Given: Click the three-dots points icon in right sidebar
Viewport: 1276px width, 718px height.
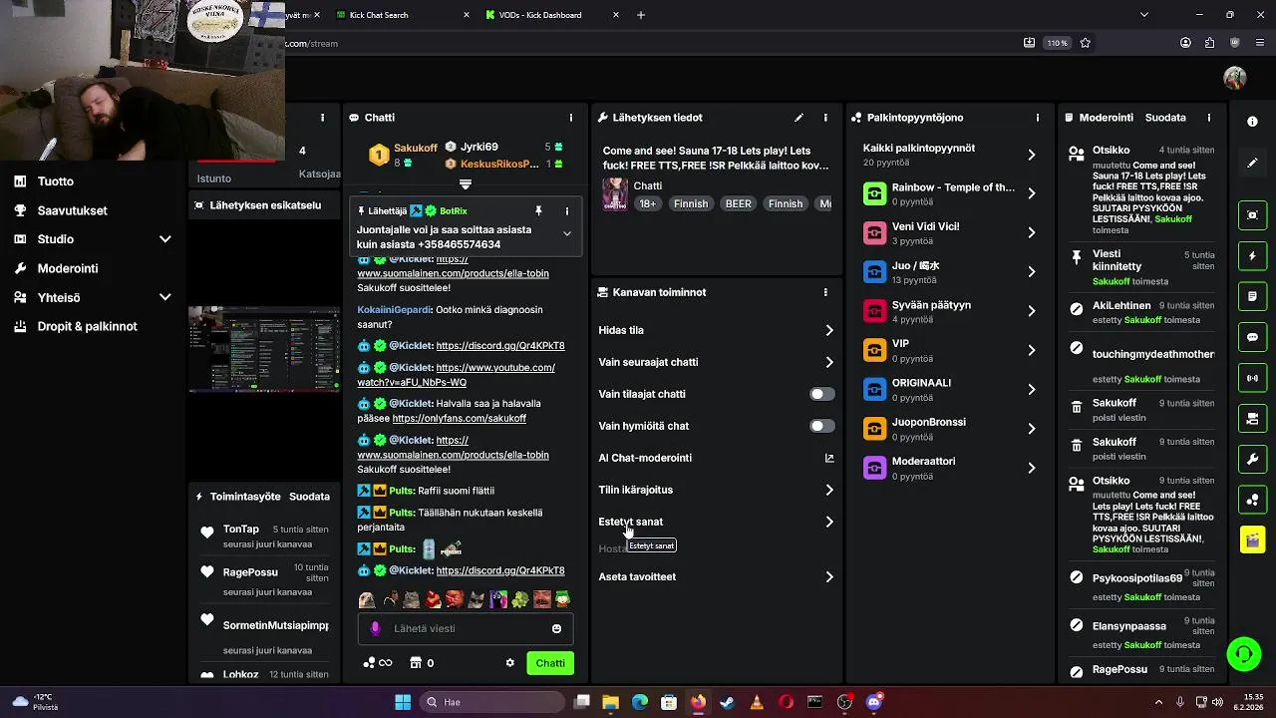Looking at the screenshot, I should coord(1252,500).
